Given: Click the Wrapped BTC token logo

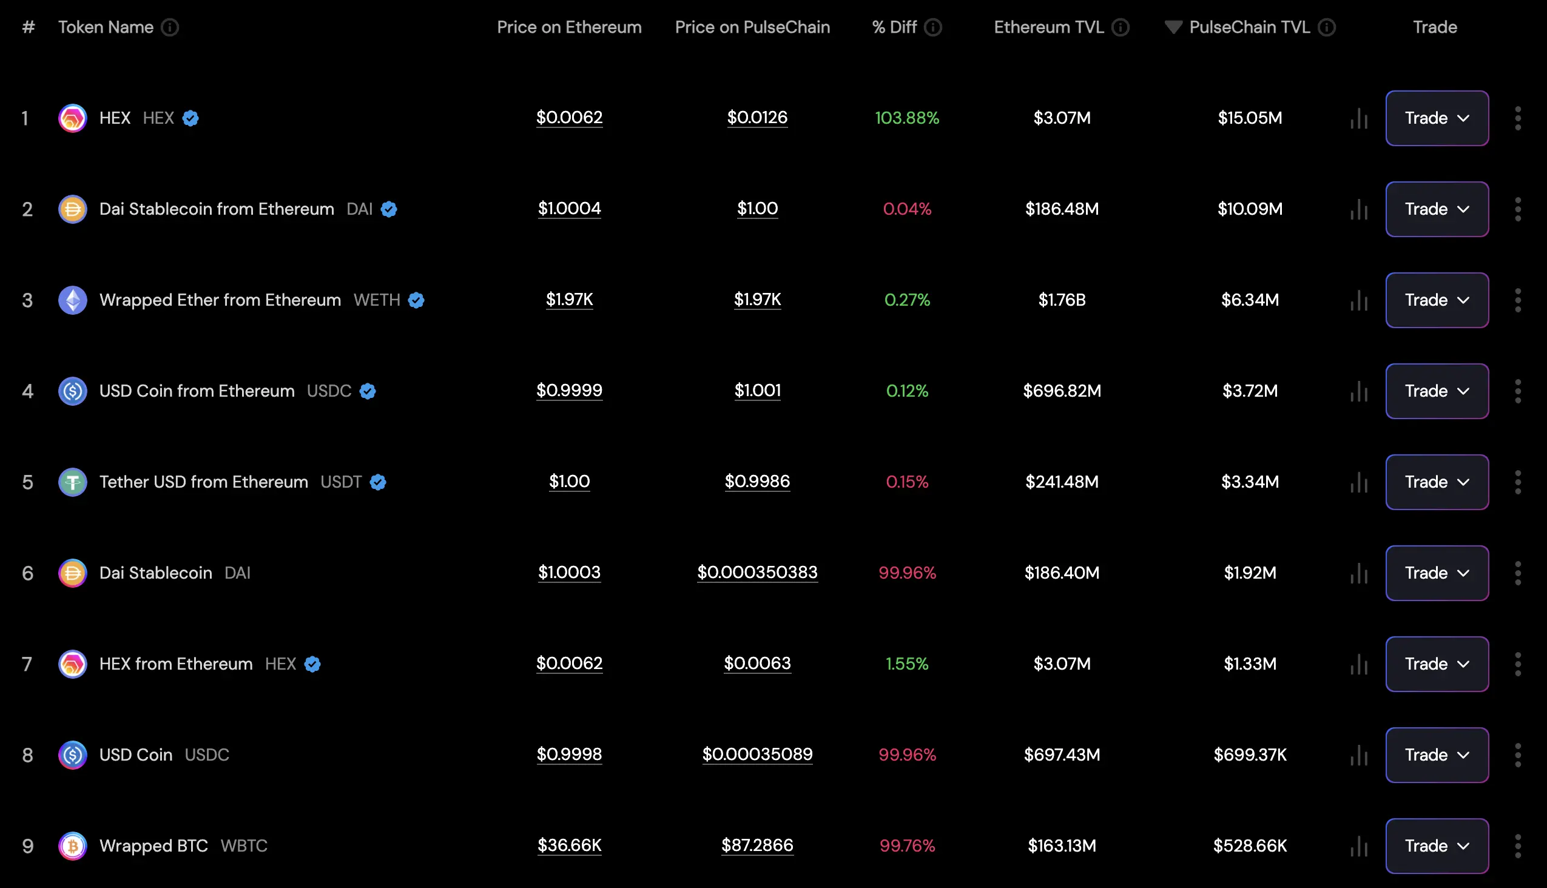Looking at the screenshot, I should [73, 846].
